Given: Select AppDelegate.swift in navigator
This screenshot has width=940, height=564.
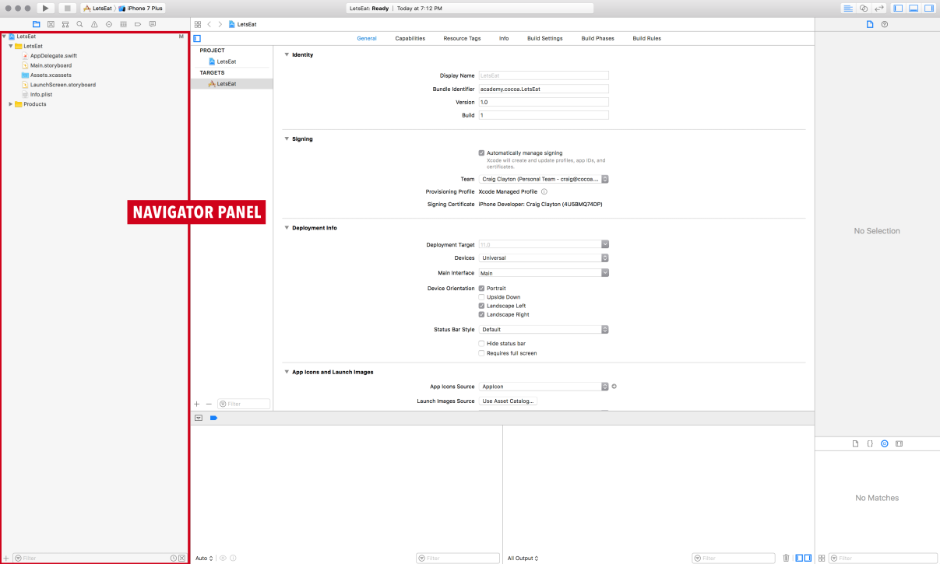Looking at the screenshot, I should [53, 56].
